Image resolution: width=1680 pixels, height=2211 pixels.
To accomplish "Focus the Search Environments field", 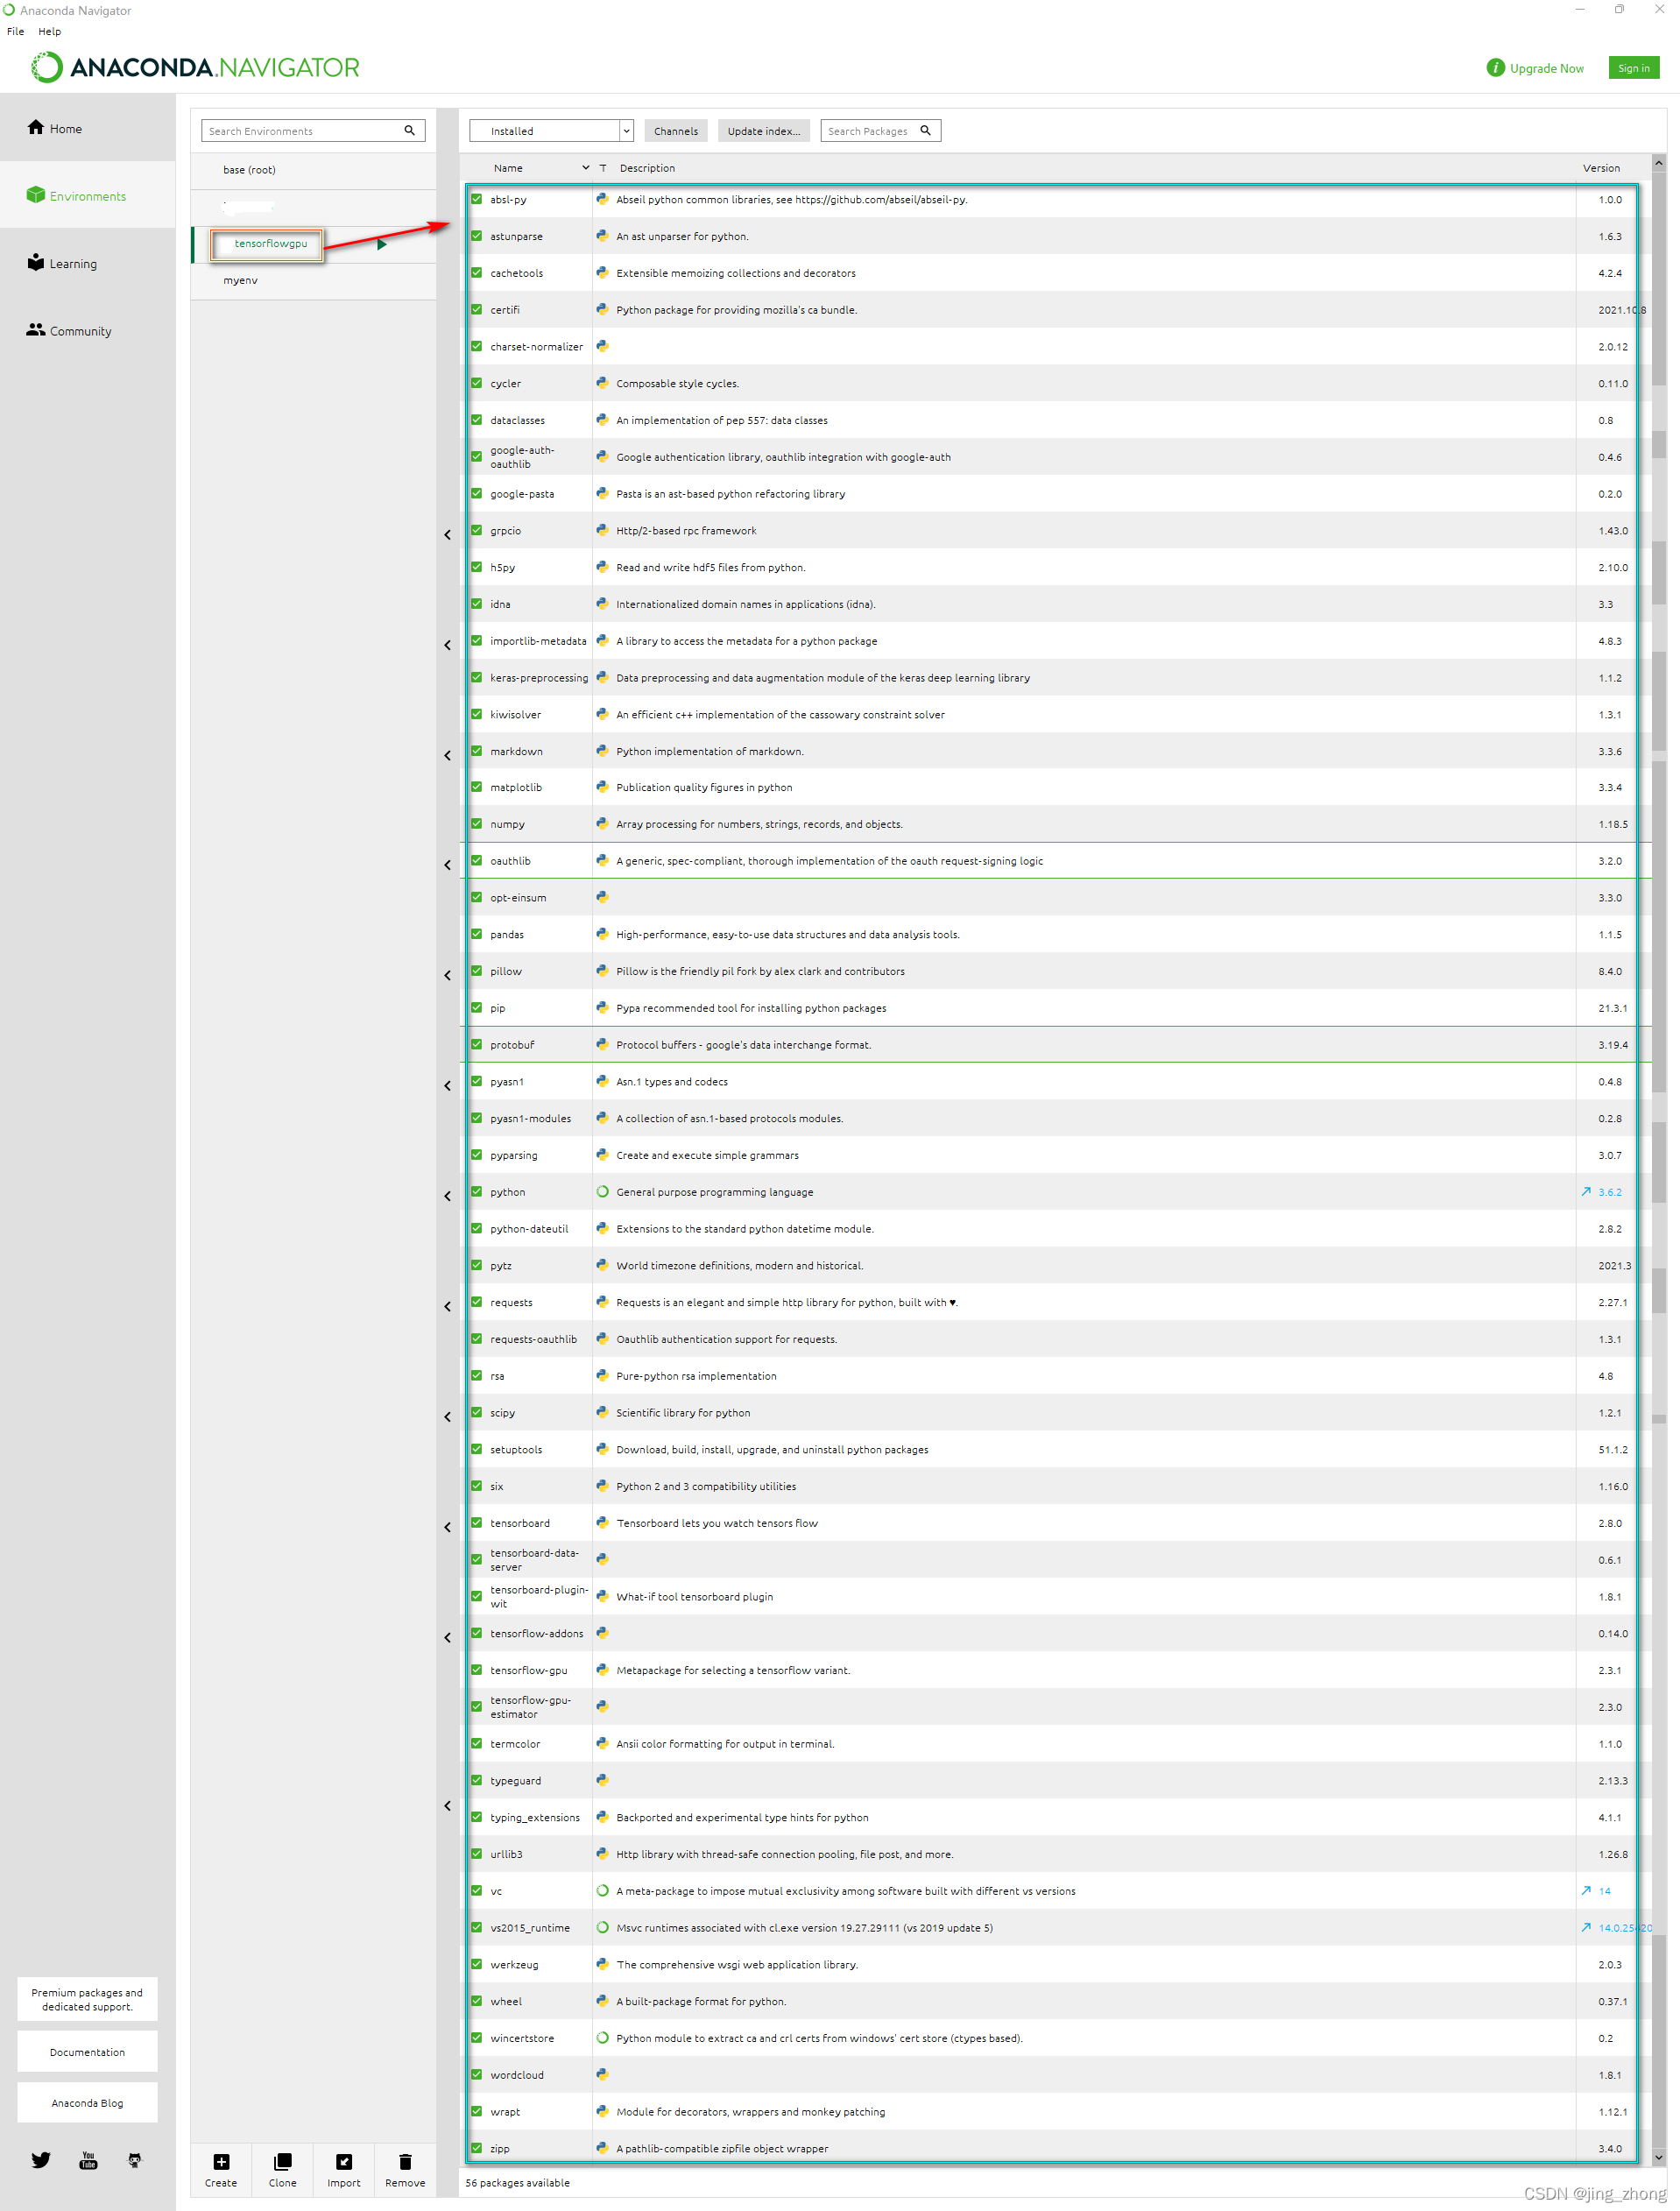I will [x=313, y=130].
